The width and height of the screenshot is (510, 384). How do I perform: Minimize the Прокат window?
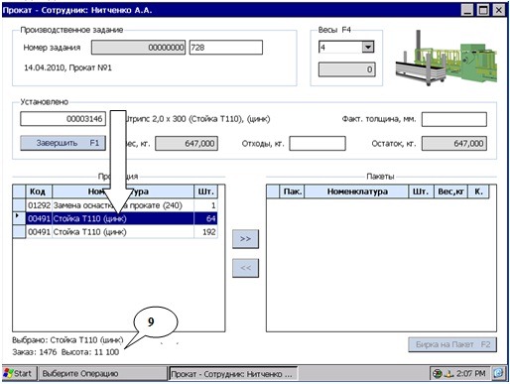click(467, 10)
